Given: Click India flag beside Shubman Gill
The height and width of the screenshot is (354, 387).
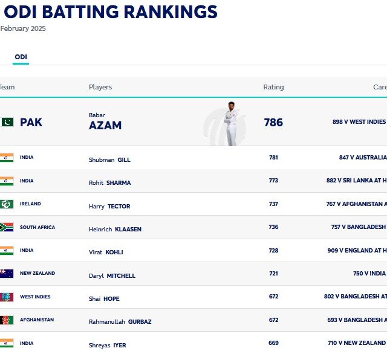Looking at the screenshot, I should 7,158.
